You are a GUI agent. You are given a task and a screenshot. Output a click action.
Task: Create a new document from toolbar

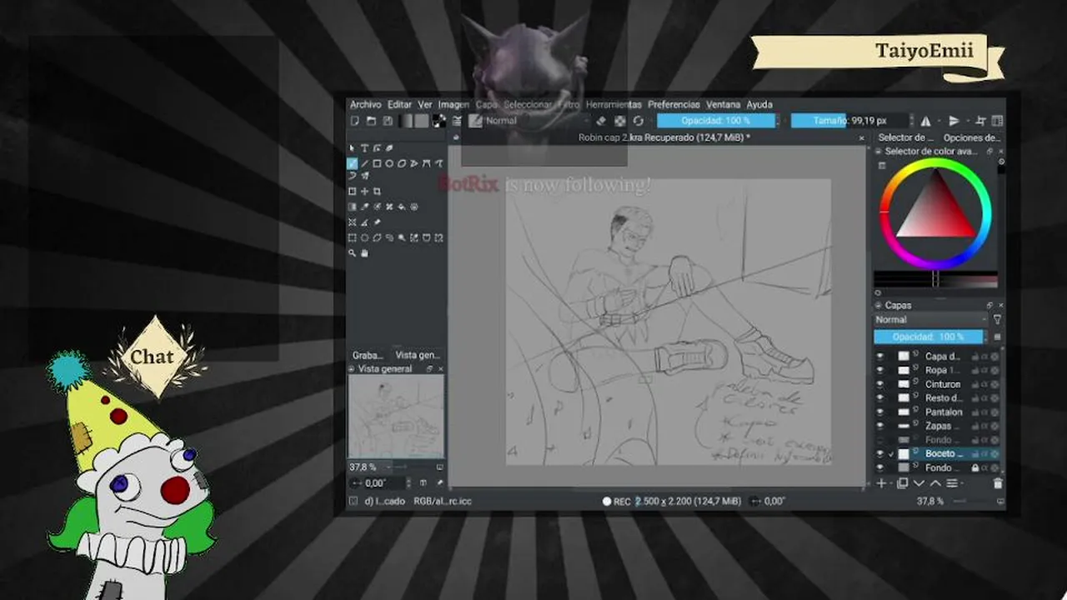(354, 121)
